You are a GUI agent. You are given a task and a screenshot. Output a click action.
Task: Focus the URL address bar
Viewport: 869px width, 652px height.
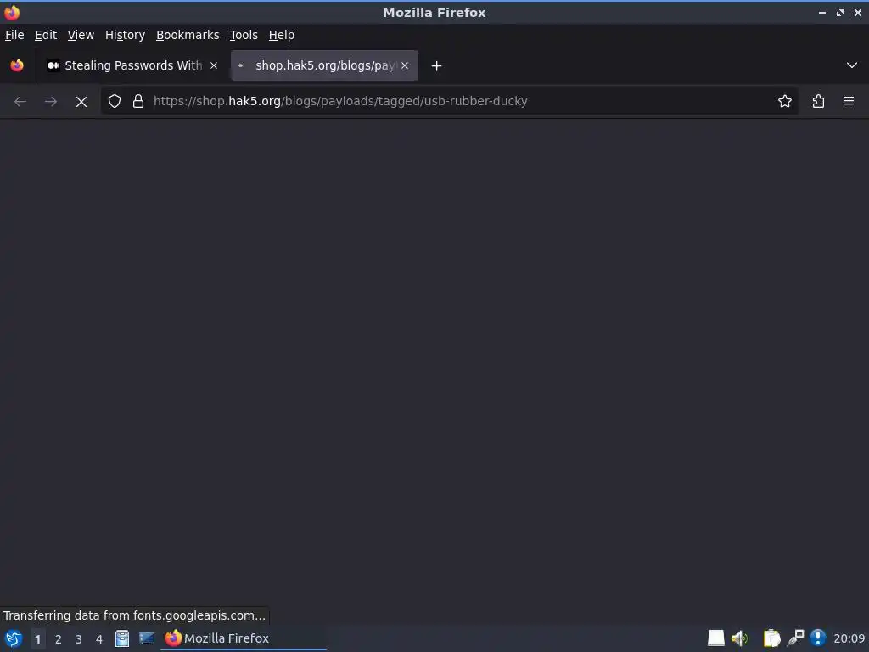[449, 102]
